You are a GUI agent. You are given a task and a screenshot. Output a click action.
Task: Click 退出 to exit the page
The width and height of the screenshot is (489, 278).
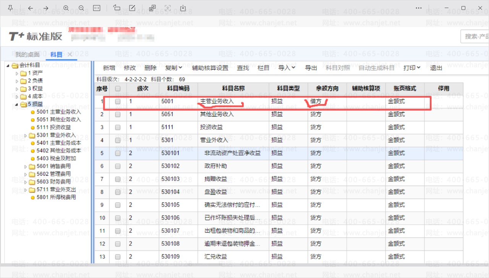[436, 68]
